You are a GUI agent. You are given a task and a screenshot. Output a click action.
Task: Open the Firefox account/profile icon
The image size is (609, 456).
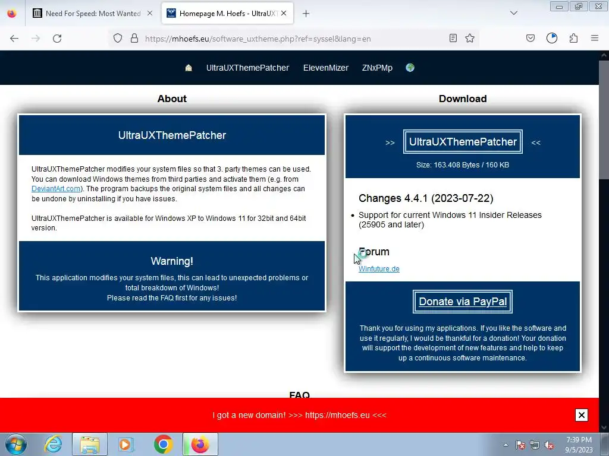click(552, 38)
